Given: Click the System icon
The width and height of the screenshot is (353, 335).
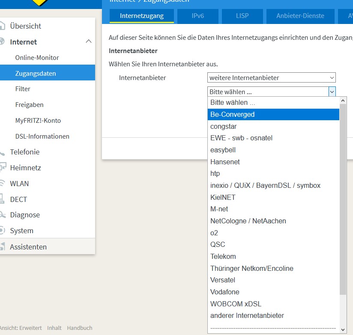Looking at the screenshot, I should 2,231.
